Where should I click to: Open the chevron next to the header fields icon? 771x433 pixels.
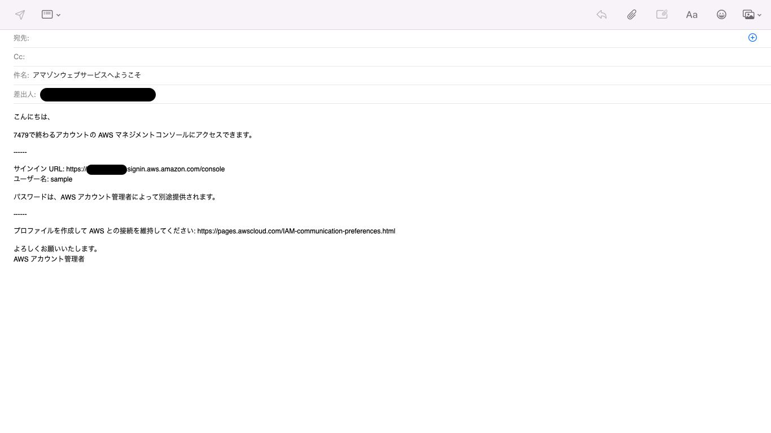tap(59, 16)
